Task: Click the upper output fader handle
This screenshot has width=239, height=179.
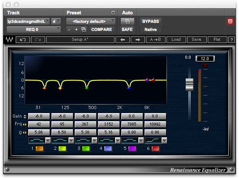Action: click(x=189, y=81)
